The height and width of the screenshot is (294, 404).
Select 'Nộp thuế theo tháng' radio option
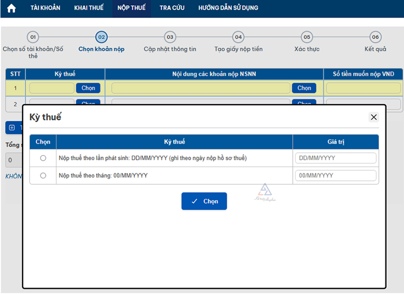pyautogui.click(x=43, y=176)
